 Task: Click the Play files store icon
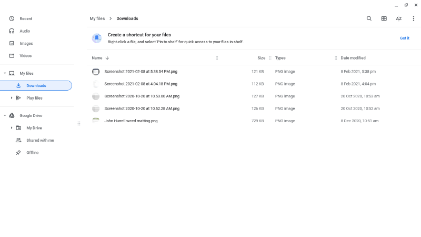click(x=18, y=98)
